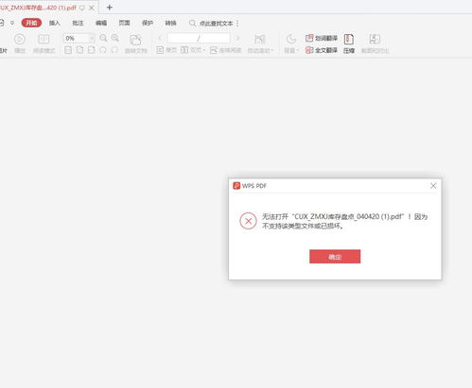Switch to the Protect (保护) tab
This screenshot has height=388, width=472.
148,23
